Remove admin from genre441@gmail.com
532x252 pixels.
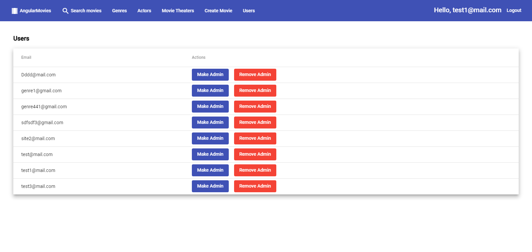255,107
